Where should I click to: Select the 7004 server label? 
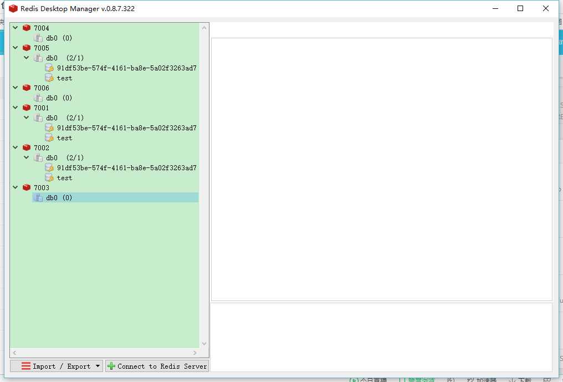point(42,28)
